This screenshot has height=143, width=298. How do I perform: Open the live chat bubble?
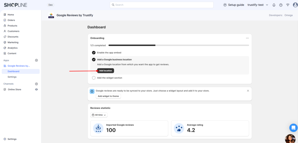click(x=293, y=128)
